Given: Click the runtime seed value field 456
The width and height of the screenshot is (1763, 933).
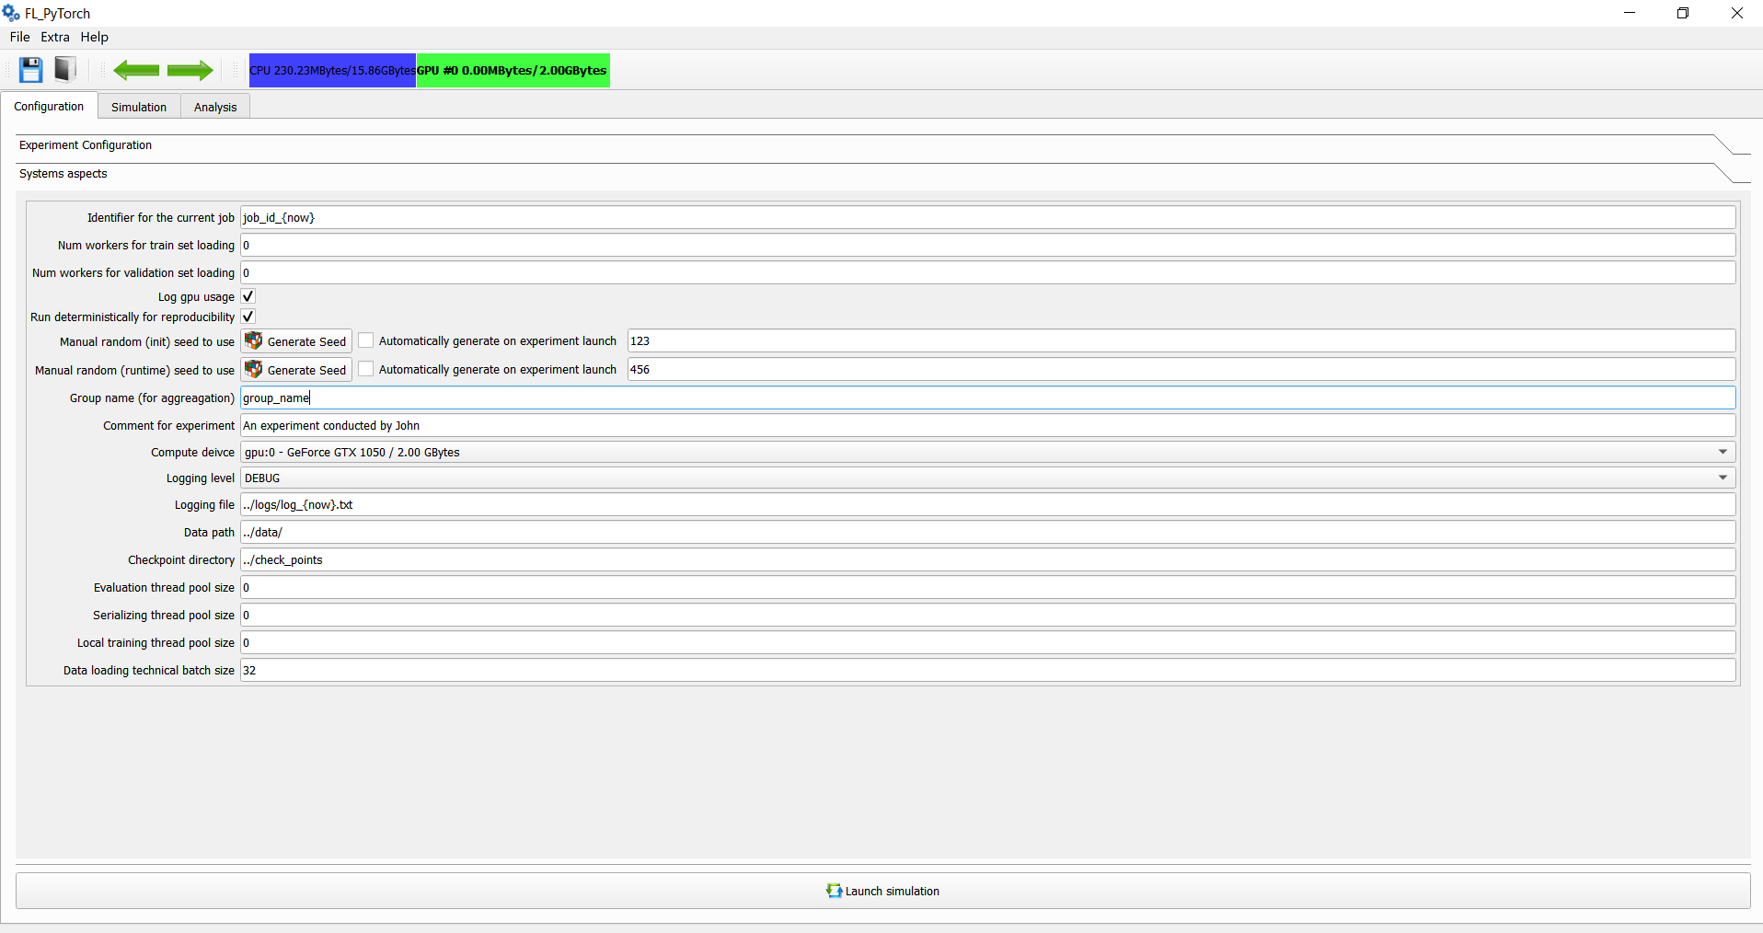Looking at the screenshot, I should pyautogui.click(x=1181, y=369).
